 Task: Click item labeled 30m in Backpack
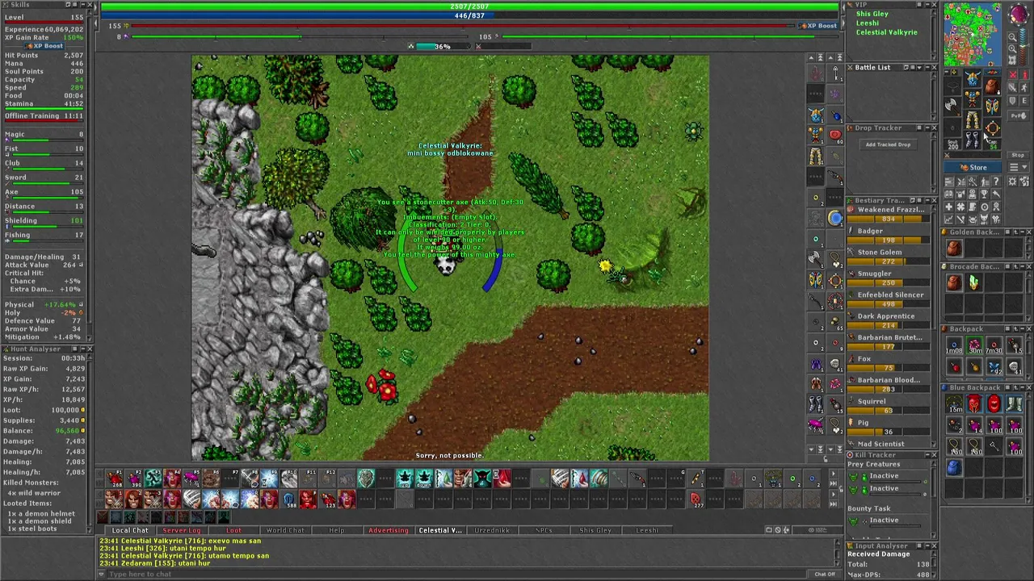coord(974,347)
